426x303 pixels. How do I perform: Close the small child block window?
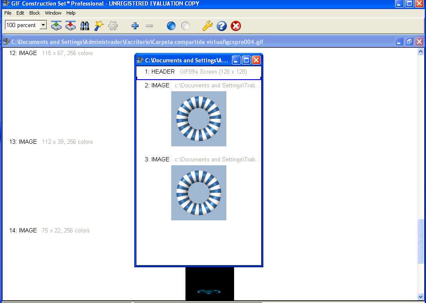pos(256,60)
